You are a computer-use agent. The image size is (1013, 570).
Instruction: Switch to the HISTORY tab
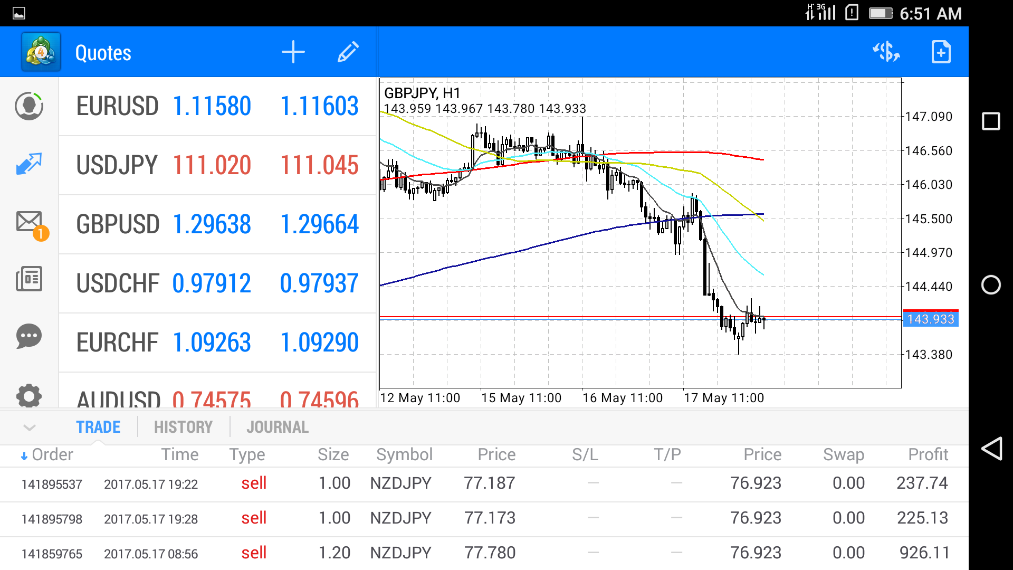coord(183,427)
